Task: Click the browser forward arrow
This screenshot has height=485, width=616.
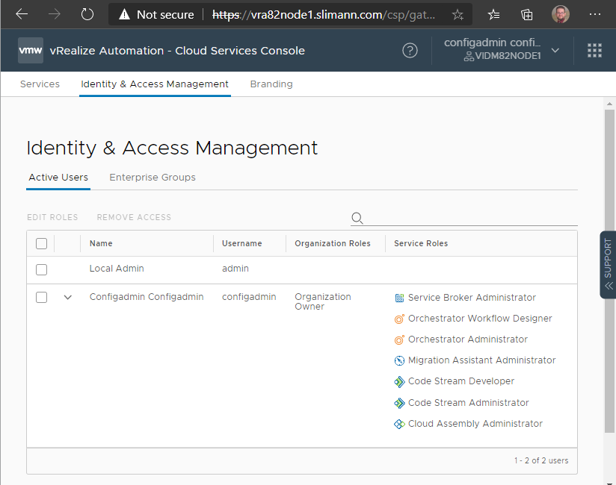Action: click(55, 14)
